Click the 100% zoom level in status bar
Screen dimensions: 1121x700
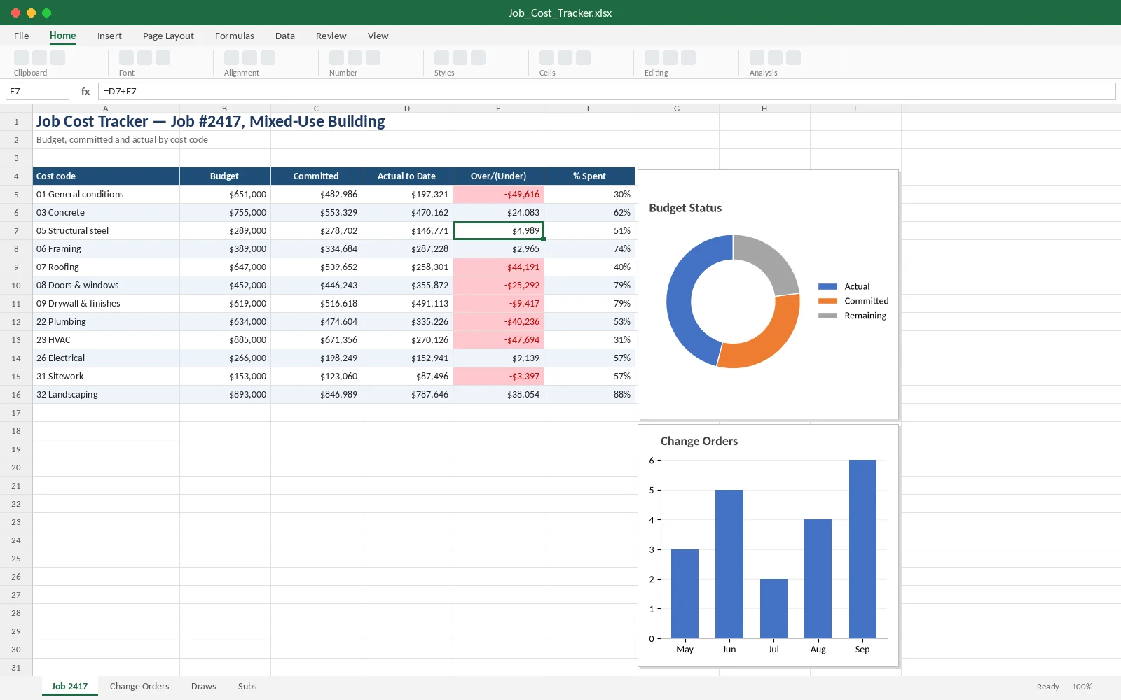click(1082, 687)
